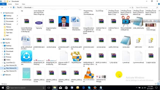The image size is (160, 90).
Task: Go to Filmora folder in Quick access
Action: [x=8, y=27]
